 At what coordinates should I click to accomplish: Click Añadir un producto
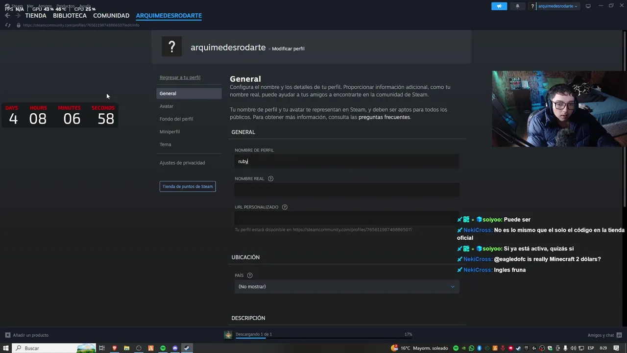click(30, 335)
